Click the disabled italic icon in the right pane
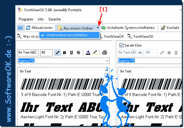Viewport: 184px width, 128px height. [162, 53]
